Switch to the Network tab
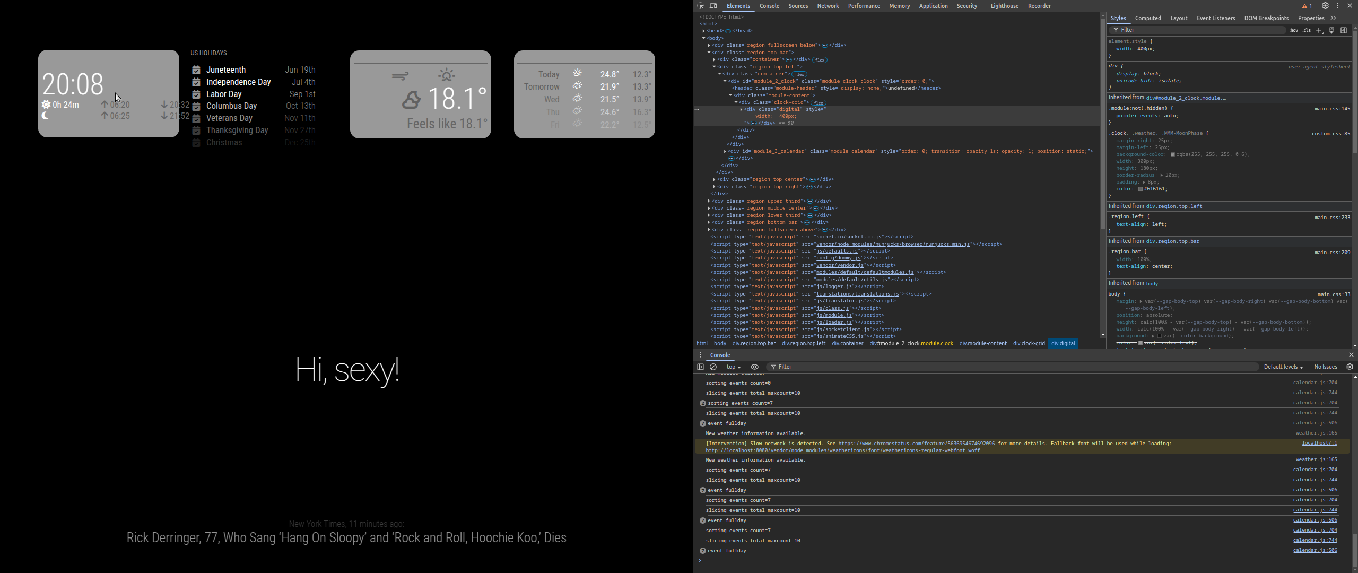Image resolution: width=1358 pixels, height=573 pixels. point(828,6)
